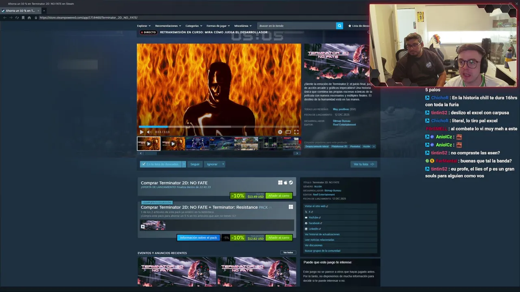Play the trailer video
The width and height of the screenshot is (520, 292).
click(x=141, y=132)
